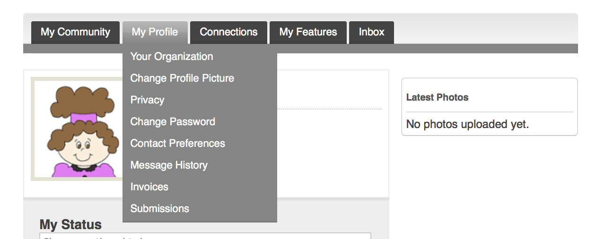Screen dimensions: 596x239
Task: Open the Inbox tab
Action: point(371,32)
